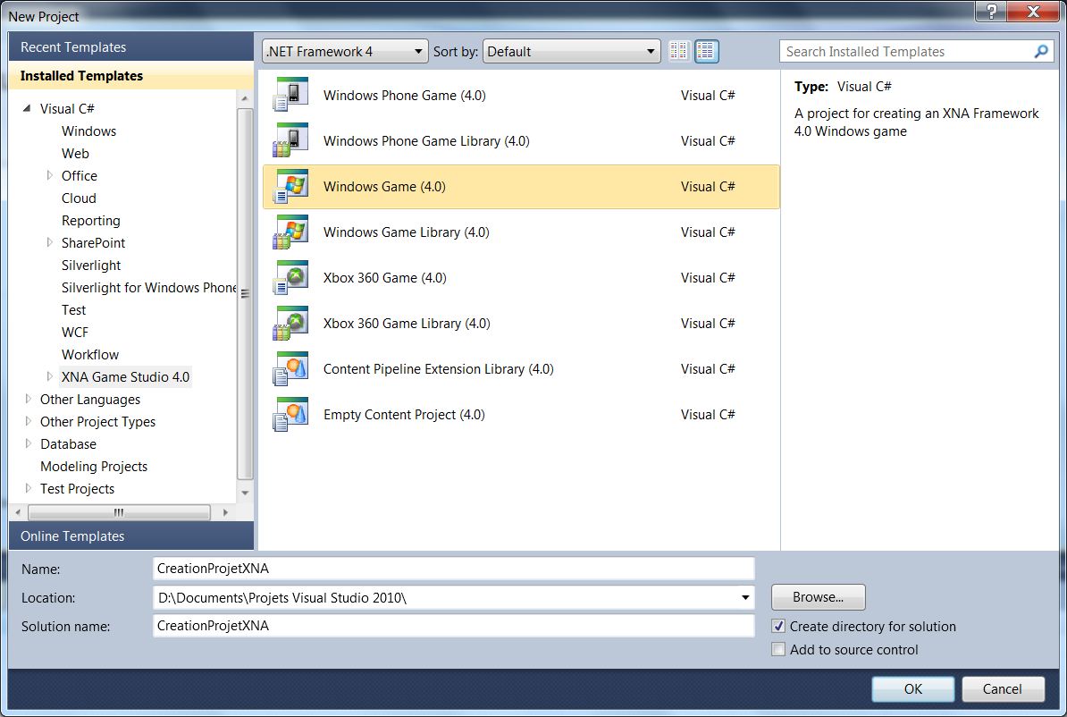The image size is (1067, 717).
Task: Enable Add to source control
Action: click(778, 650)
